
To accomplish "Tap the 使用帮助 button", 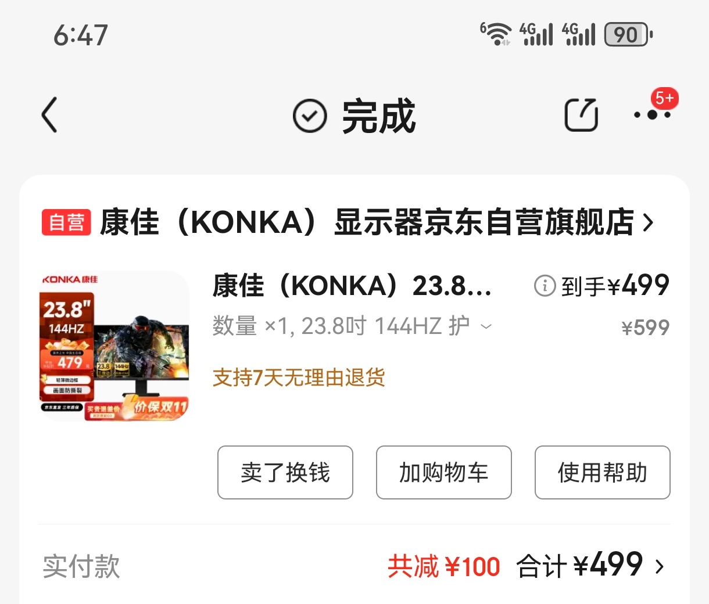I will [603, 472].
